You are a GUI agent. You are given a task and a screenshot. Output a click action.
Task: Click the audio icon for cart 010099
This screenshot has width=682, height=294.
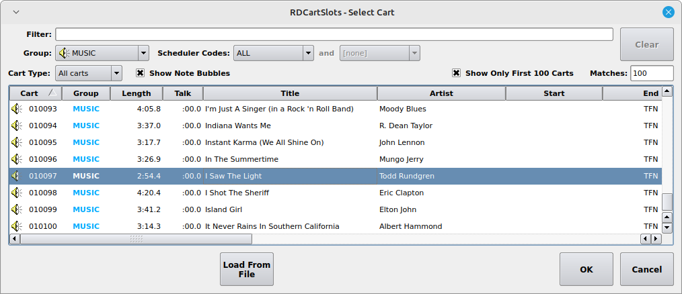[x=17, y=209]
